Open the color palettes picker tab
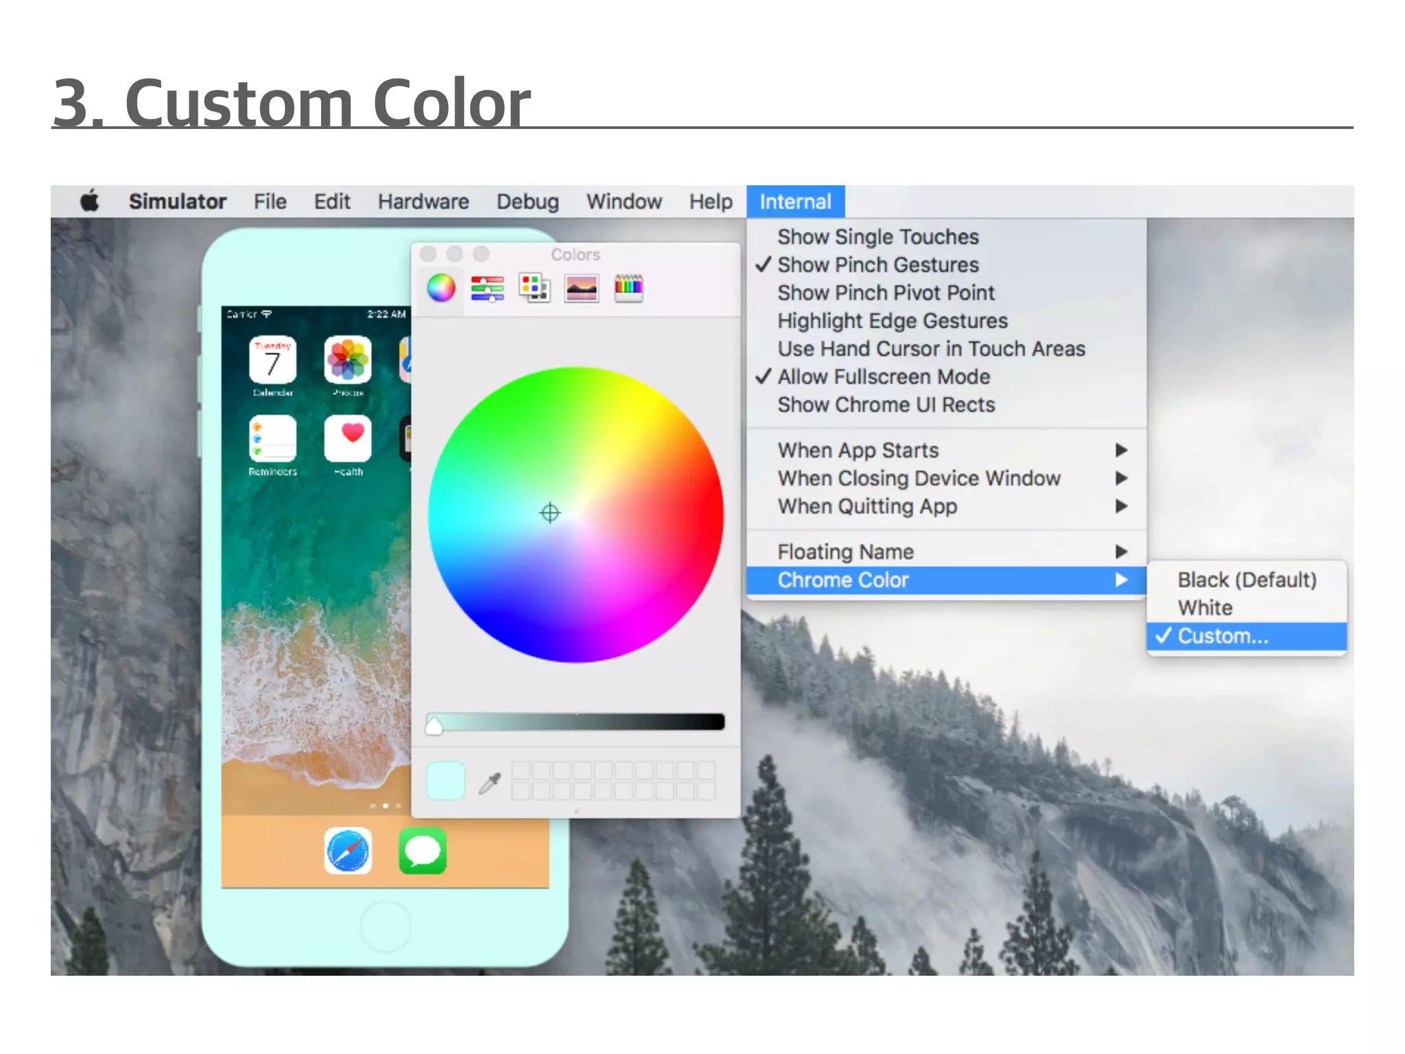 534,288
